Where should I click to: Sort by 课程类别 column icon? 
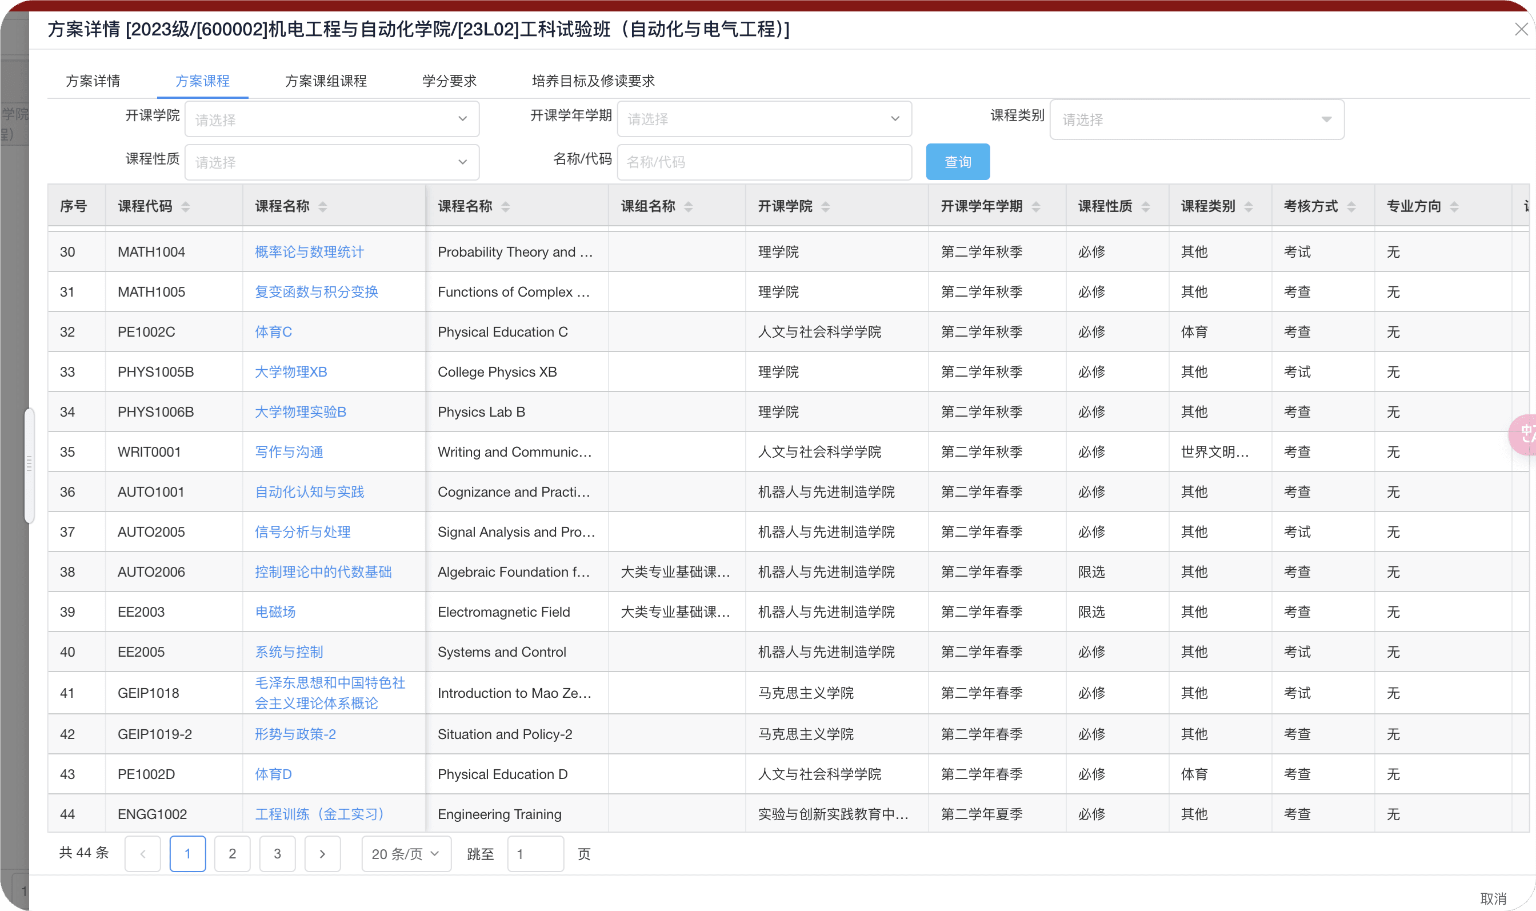point(1248,207)
